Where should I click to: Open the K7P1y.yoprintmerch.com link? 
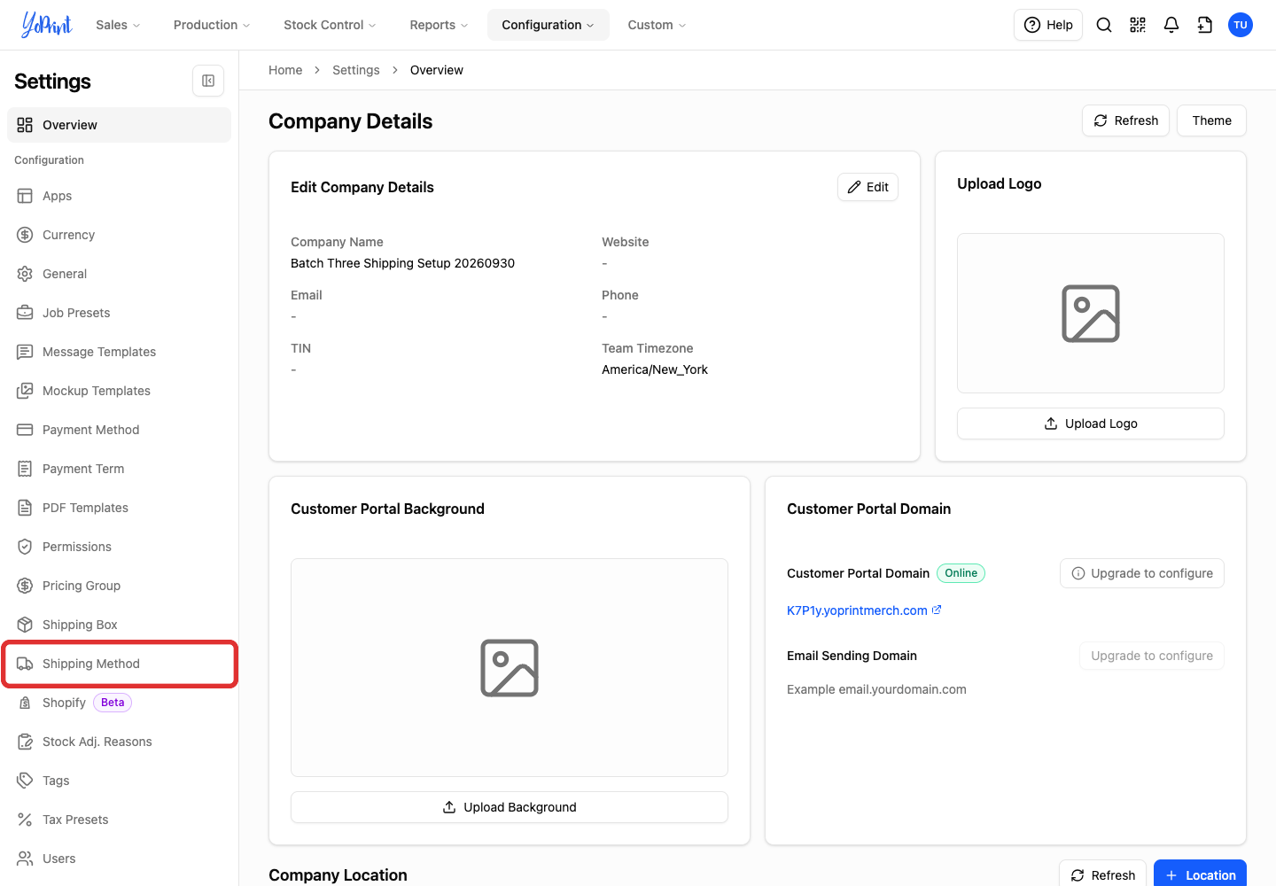coord(864,610)
